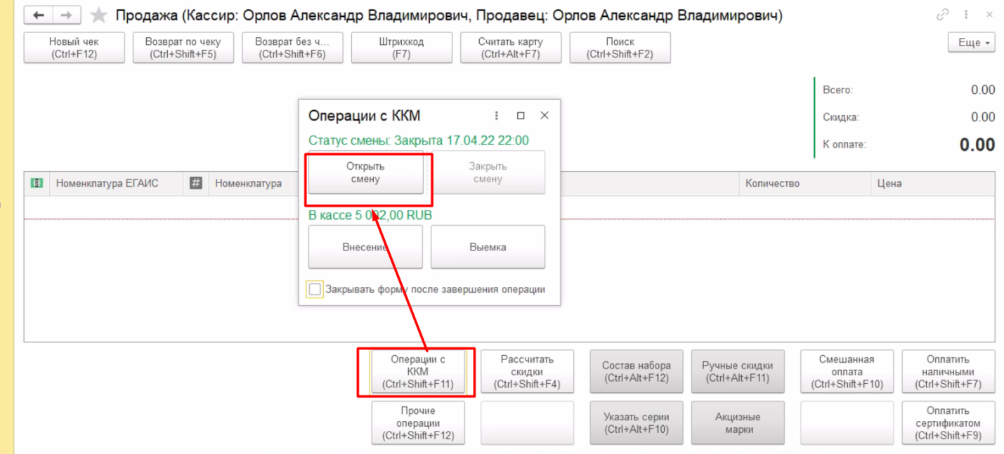Screen dimensions: 1004x454
Task: Enable Закрывать форму после завершения операции checkbox
Action: [x=315, y=289]
